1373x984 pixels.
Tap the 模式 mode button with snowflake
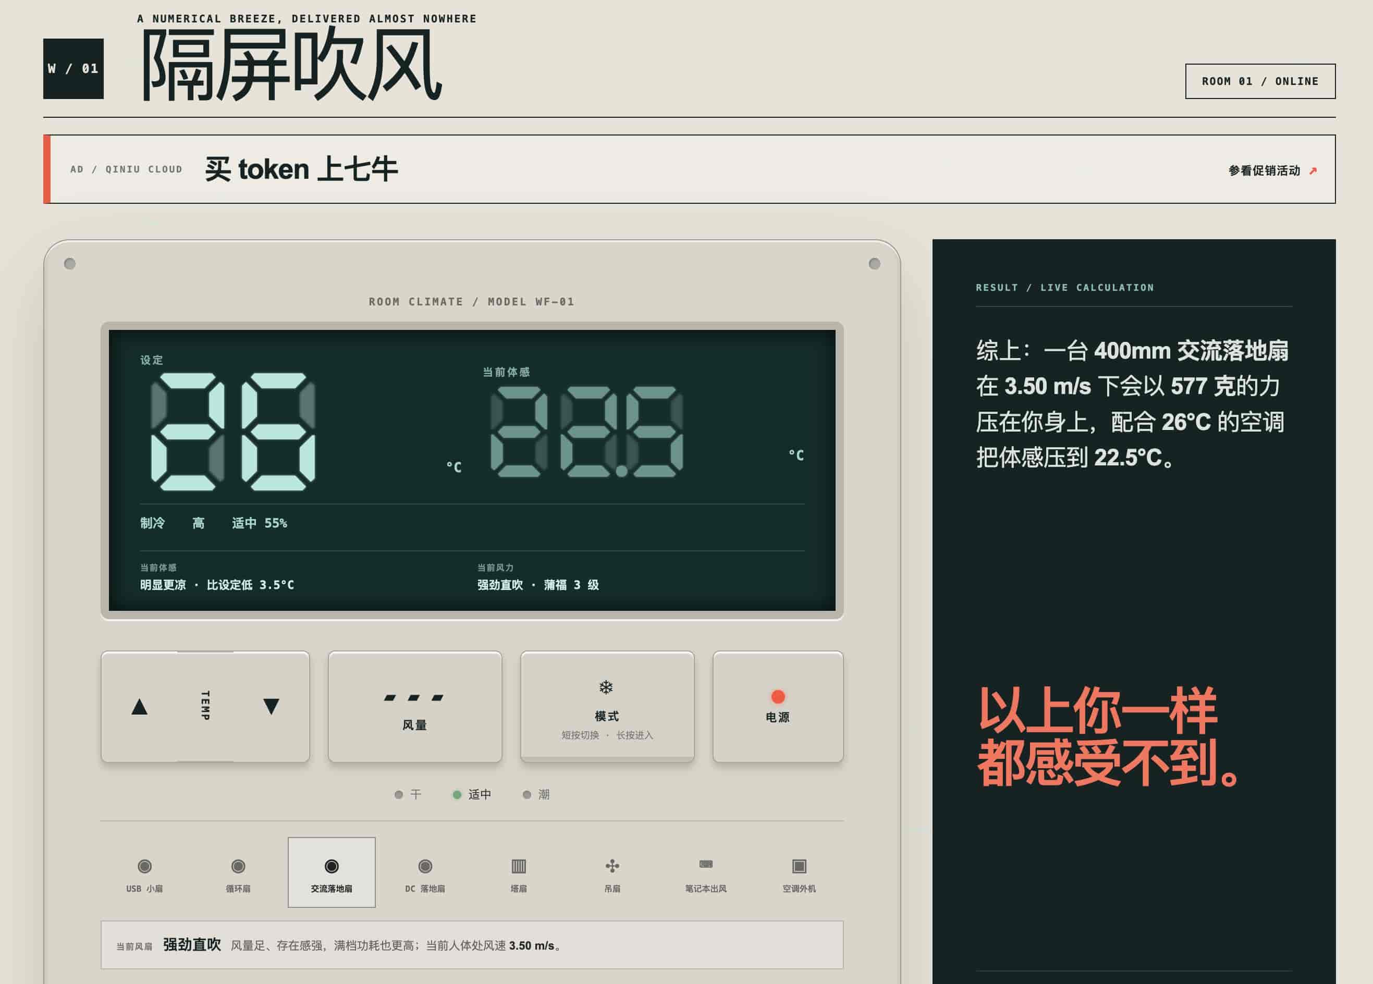point(607,706)
